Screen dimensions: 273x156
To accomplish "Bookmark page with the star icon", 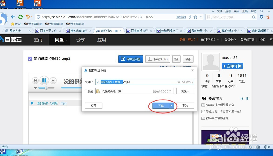I will coord(195,17).
